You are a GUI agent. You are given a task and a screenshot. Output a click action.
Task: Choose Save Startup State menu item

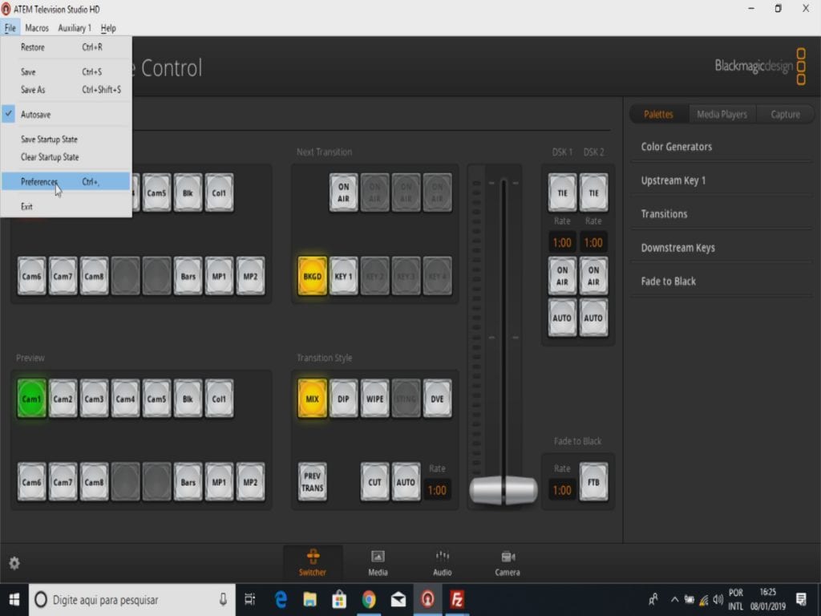[66, 139]
